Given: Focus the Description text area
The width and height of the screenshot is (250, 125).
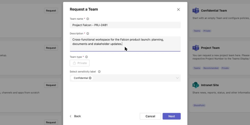Looking at the screenshot, I should tap(125, 44).
